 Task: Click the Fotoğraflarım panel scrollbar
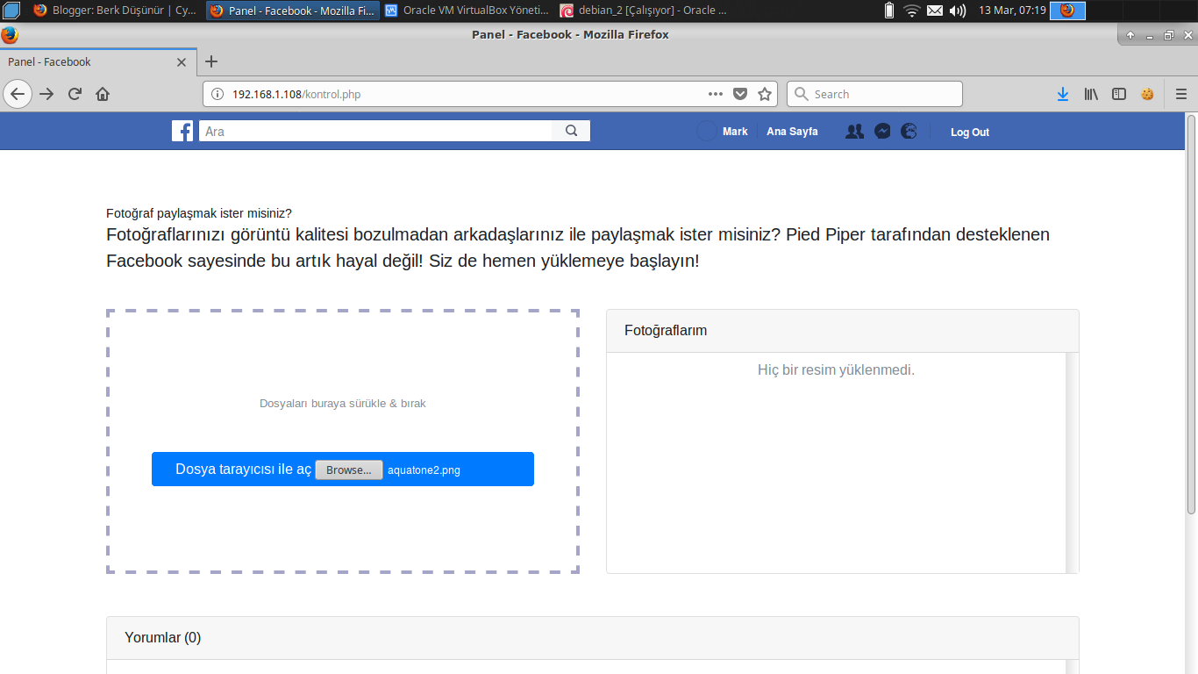[x=1072, y=462]
